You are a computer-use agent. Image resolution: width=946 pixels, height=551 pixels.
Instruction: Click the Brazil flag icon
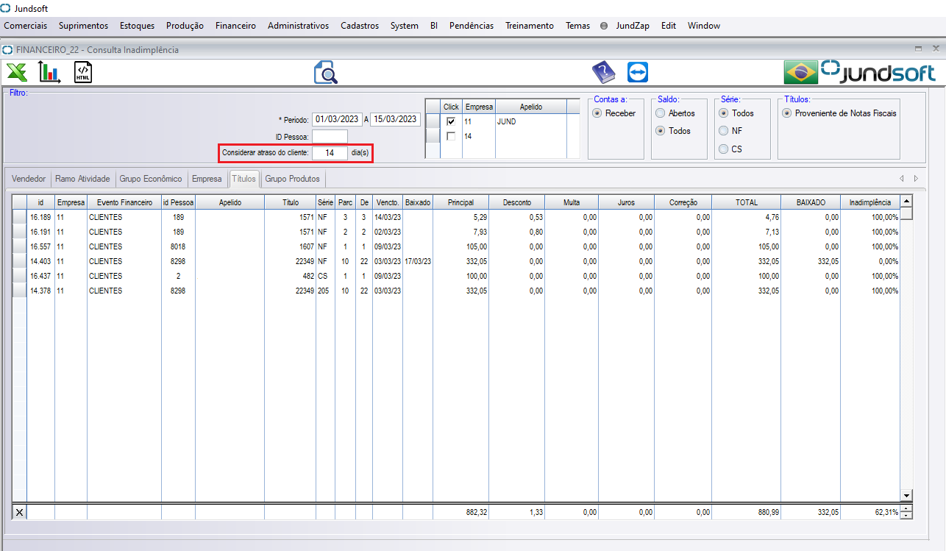[x=801, y=72]
